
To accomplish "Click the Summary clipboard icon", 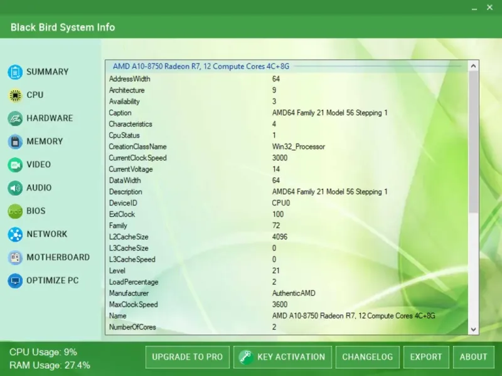I will pyautogui.click(x=15, y=72).
